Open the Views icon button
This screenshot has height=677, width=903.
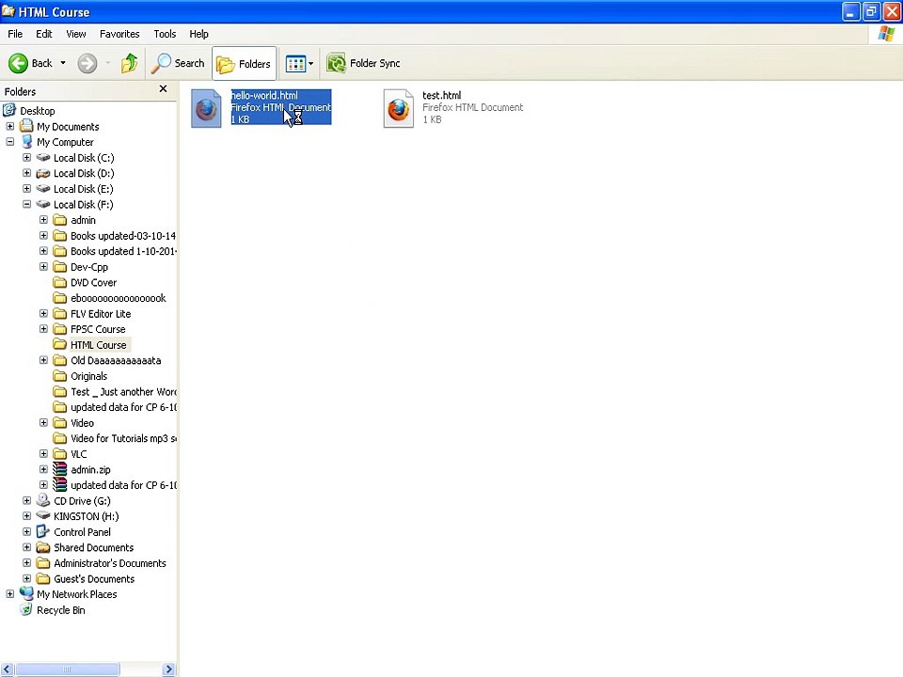(295, 63)
